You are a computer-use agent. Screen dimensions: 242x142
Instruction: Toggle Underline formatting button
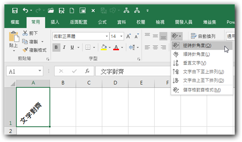click(x=72, y=47)
